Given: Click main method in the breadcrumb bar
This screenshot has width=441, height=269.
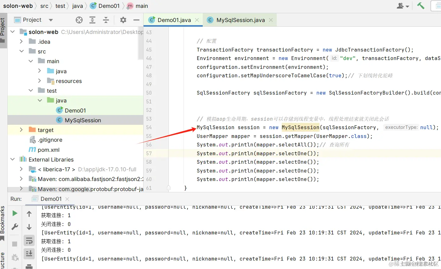Looking at the screenshot, I should point(138,6).
